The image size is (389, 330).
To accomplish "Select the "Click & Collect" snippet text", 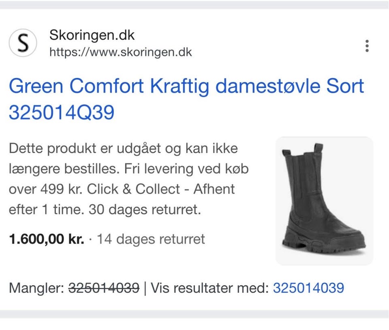I will click(133, 190).
